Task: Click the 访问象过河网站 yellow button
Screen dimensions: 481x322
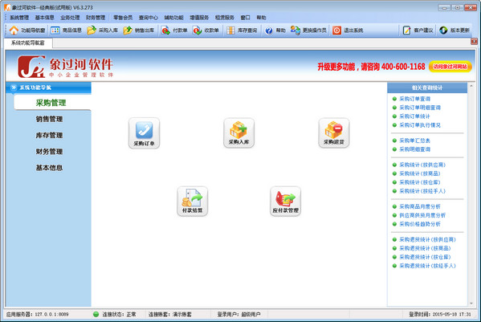Action: [x=450, y=67]
